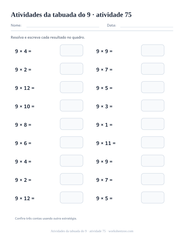Select the answer box for 9 × 8
This screenshot has height=239, width=184.
pyautogui.click(x=71, y=124)
